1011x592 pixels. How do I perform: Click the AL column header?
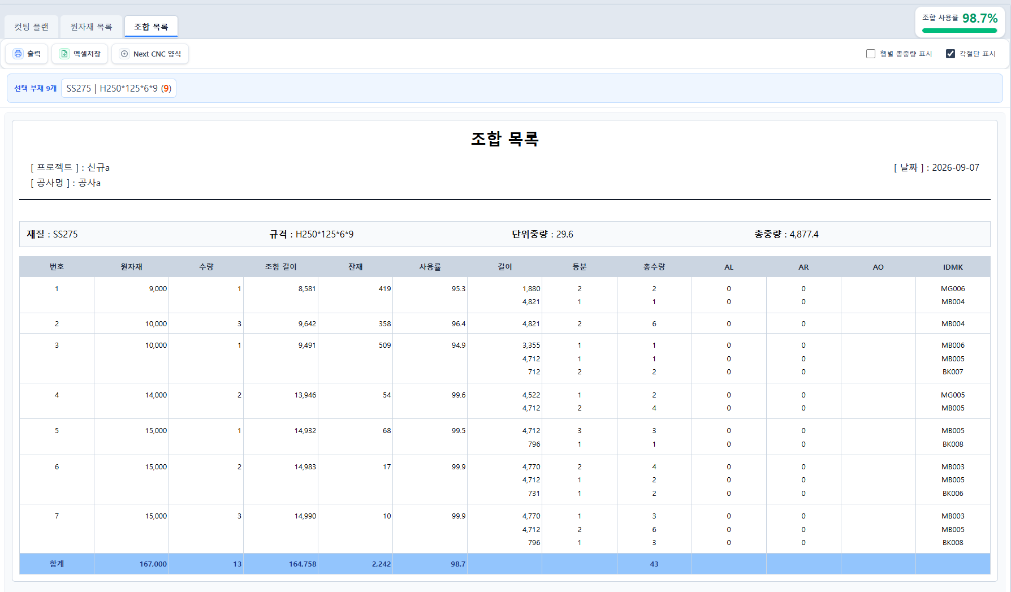point(728,267)
